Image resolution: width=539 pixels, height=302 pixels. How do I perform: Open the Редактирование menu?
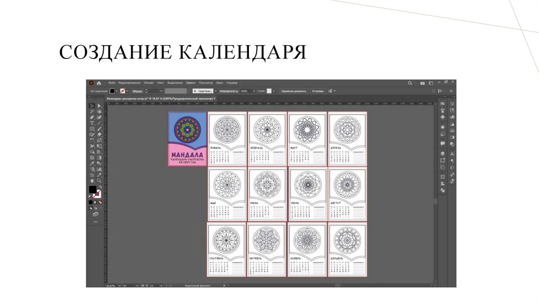point(129,83)
